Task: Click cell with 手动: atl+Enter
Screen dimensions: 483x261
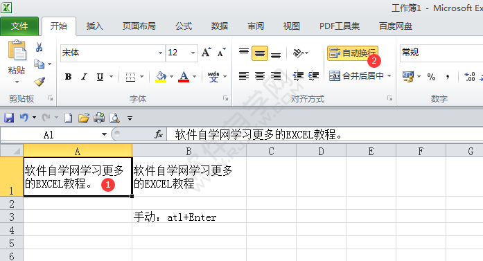Action: 189,217
